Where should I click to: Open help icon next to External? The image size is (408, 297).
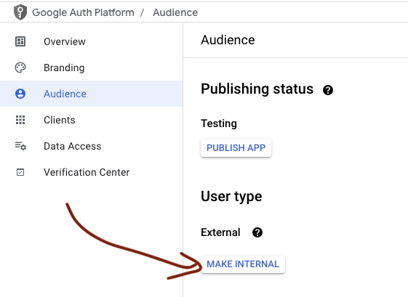point(257,232)
